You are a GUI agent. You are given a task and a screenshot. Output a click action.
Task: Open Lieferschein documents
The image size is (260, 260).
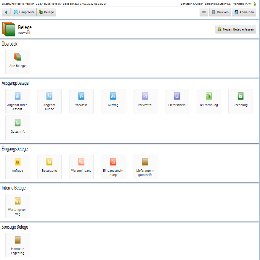(x=177, y=101)
